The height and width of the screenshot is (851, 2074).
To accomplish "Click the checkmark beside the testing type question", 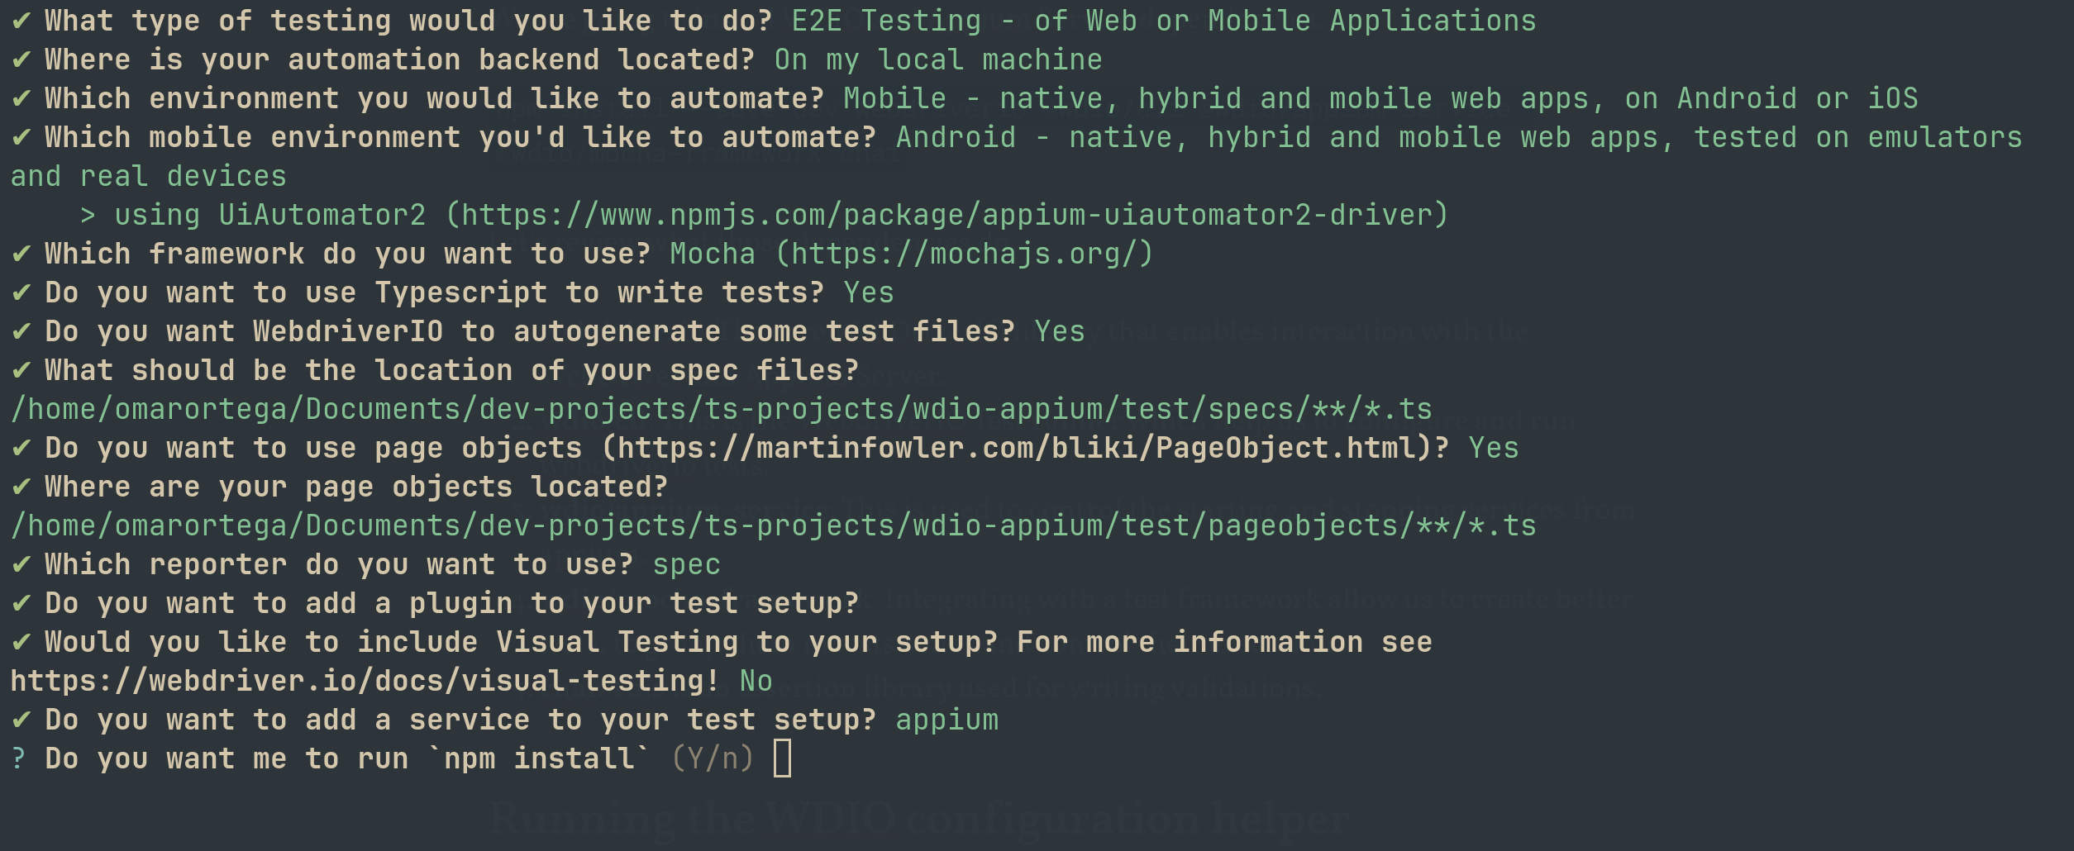I will (x=21, y=21).
